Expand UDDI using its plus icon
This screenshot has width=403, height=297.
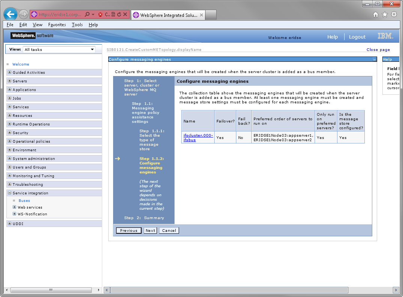click(9, 224)
